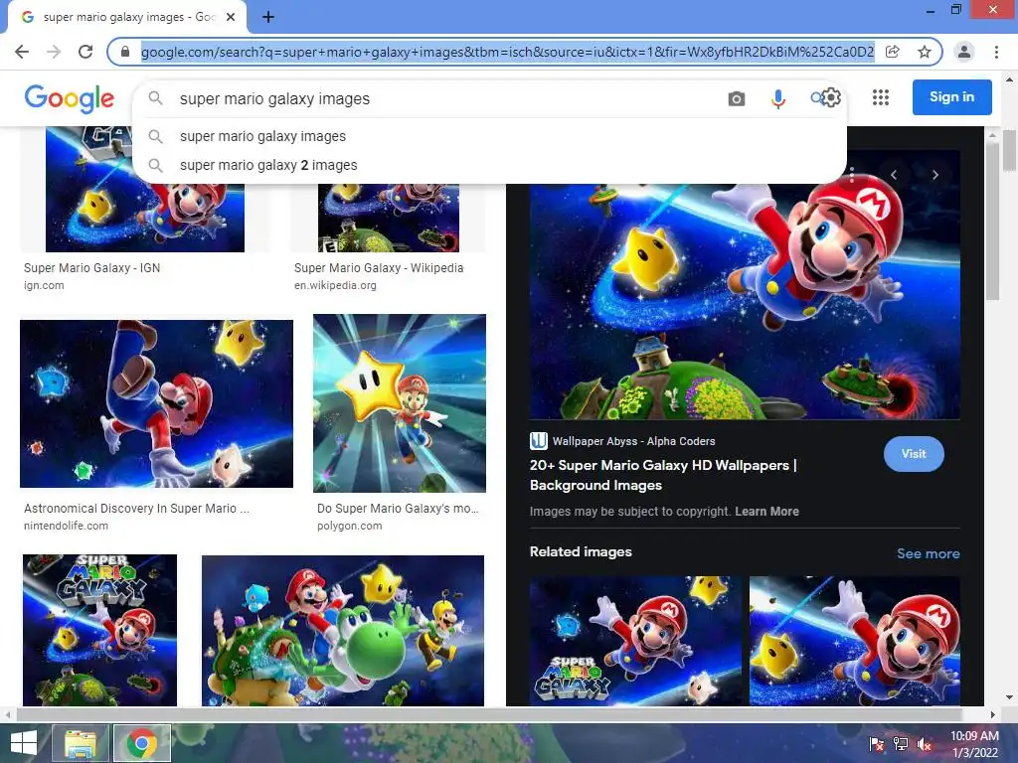Open the Super Mario Galaxy box art thumbnail
This screenshot has width=1018, height=763.
(x=100, y=630)
